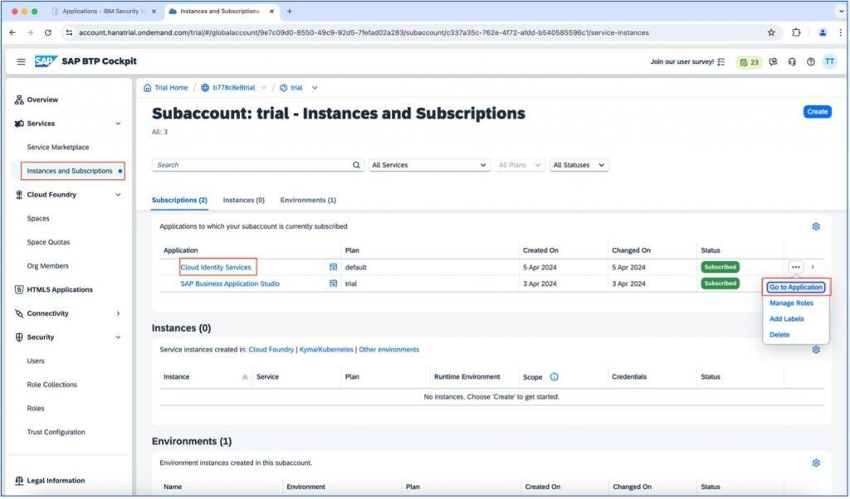Open Subscriptions table settings gear
The width and height of the screenshot is (850, 499).
[816, 226]
